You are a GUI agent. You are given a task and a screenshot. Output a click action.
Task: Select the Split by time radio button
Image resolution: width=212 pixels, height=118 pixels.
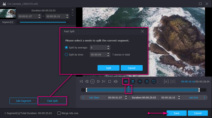click(x=67, y=54)
